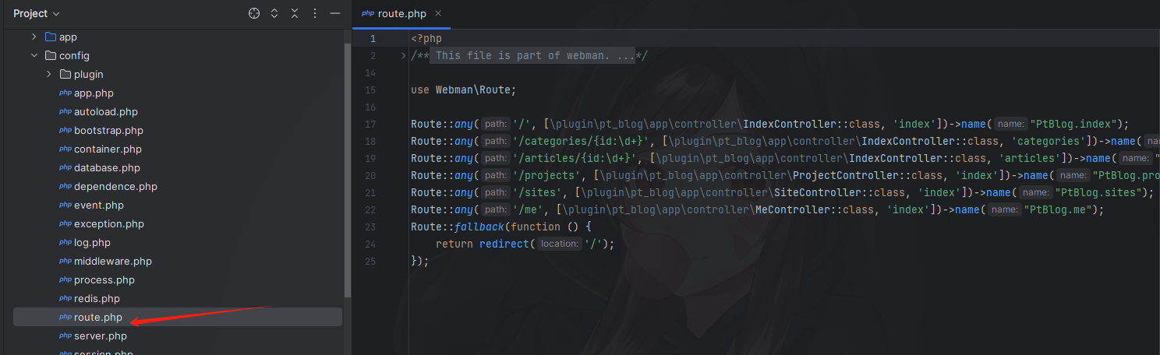Expand the app folder chevron
Image resolution: width=1160 pixels, height=355 pixels.
(x=34, y=37)
